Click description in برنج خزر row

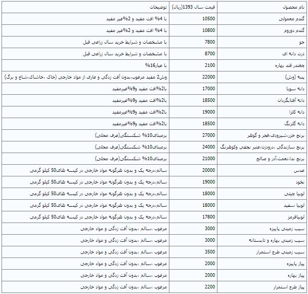131,135
